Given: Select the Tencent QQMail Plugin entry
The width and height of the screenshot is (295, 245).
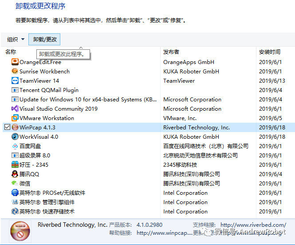Looking at the screenshot, I should 49,90.
